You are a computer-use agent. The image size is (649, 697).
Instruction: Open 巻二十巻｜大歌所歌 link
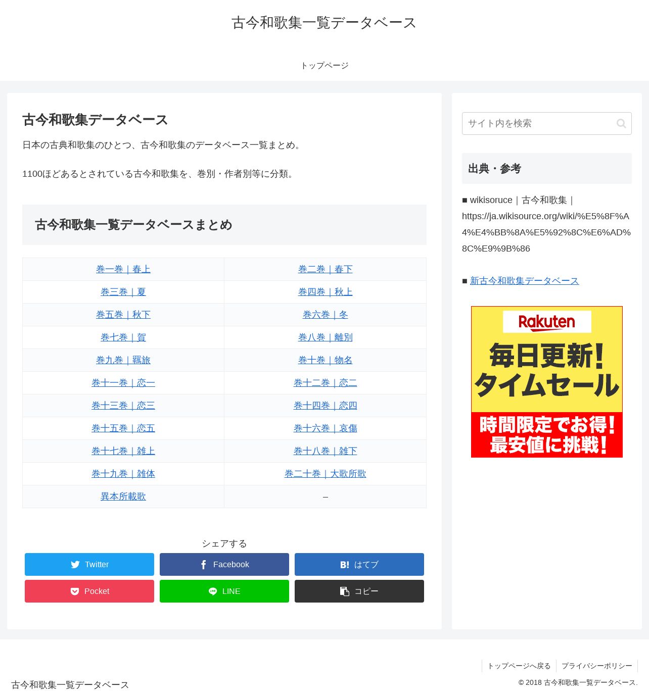tap(326, 474)
